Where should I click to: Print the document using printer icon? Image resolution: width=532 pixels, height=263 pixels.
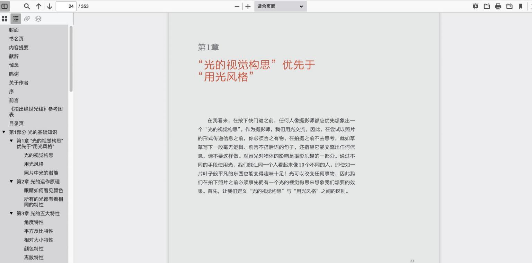click(498, 6)
